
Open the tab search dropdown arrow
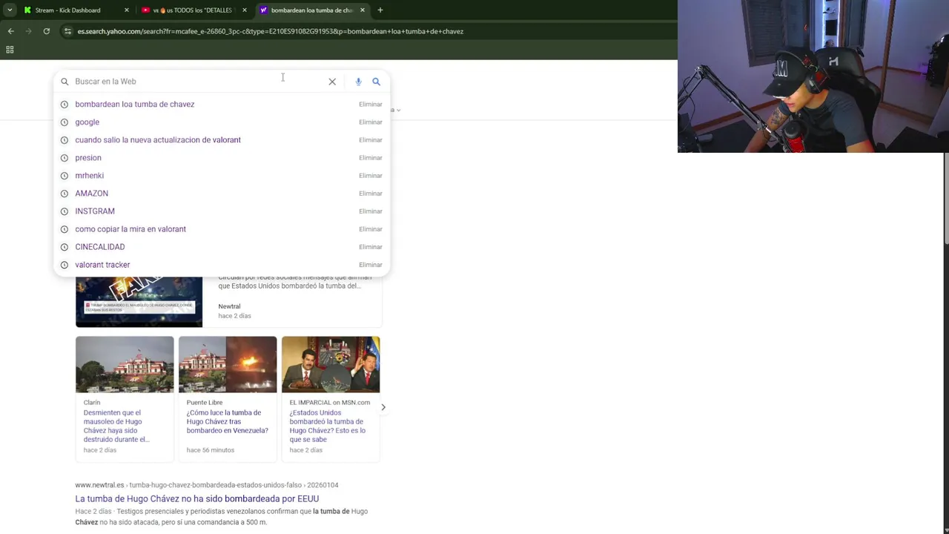tap(10, 10)
